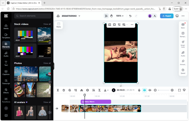Choose the Select pointer tool
The height and width of the screenshot is (121, 189).
click(106, 16)
